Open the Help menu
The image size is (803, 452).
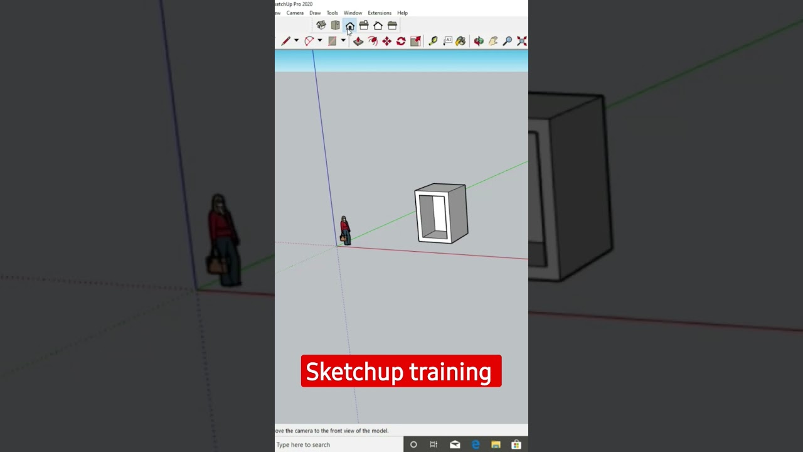click(x=402, y=13)
